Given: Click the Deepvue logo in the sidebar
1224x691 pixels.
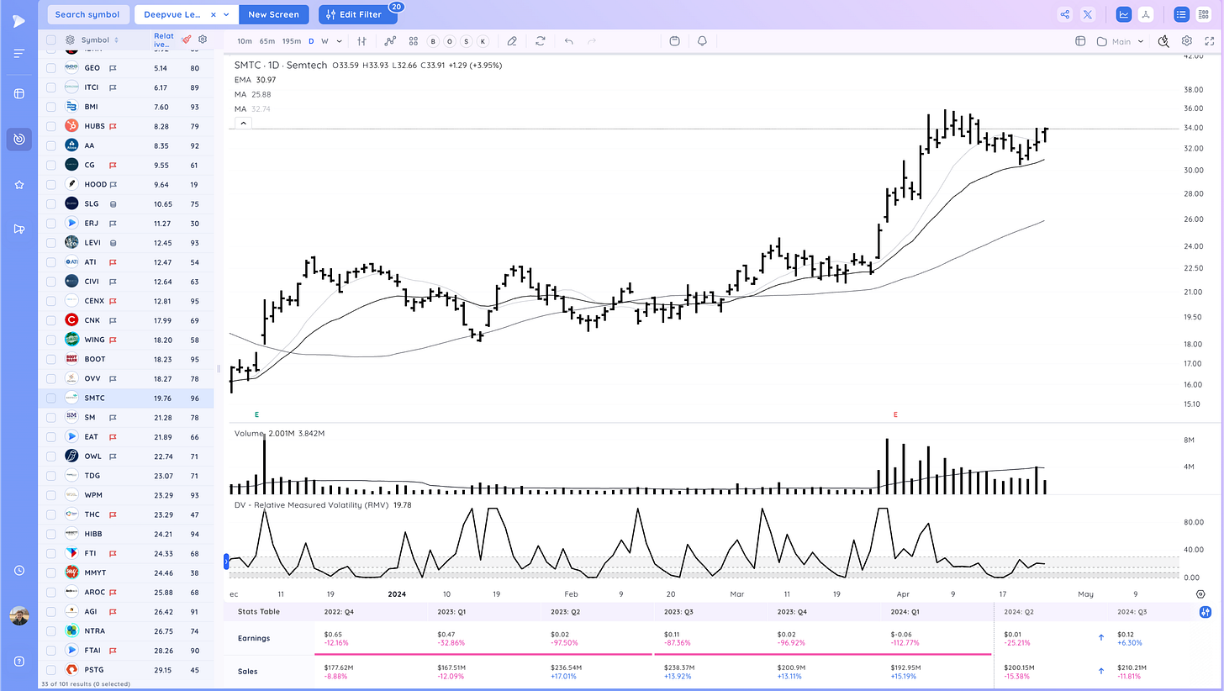Looking at the screenshot, I should coord(18,20).
